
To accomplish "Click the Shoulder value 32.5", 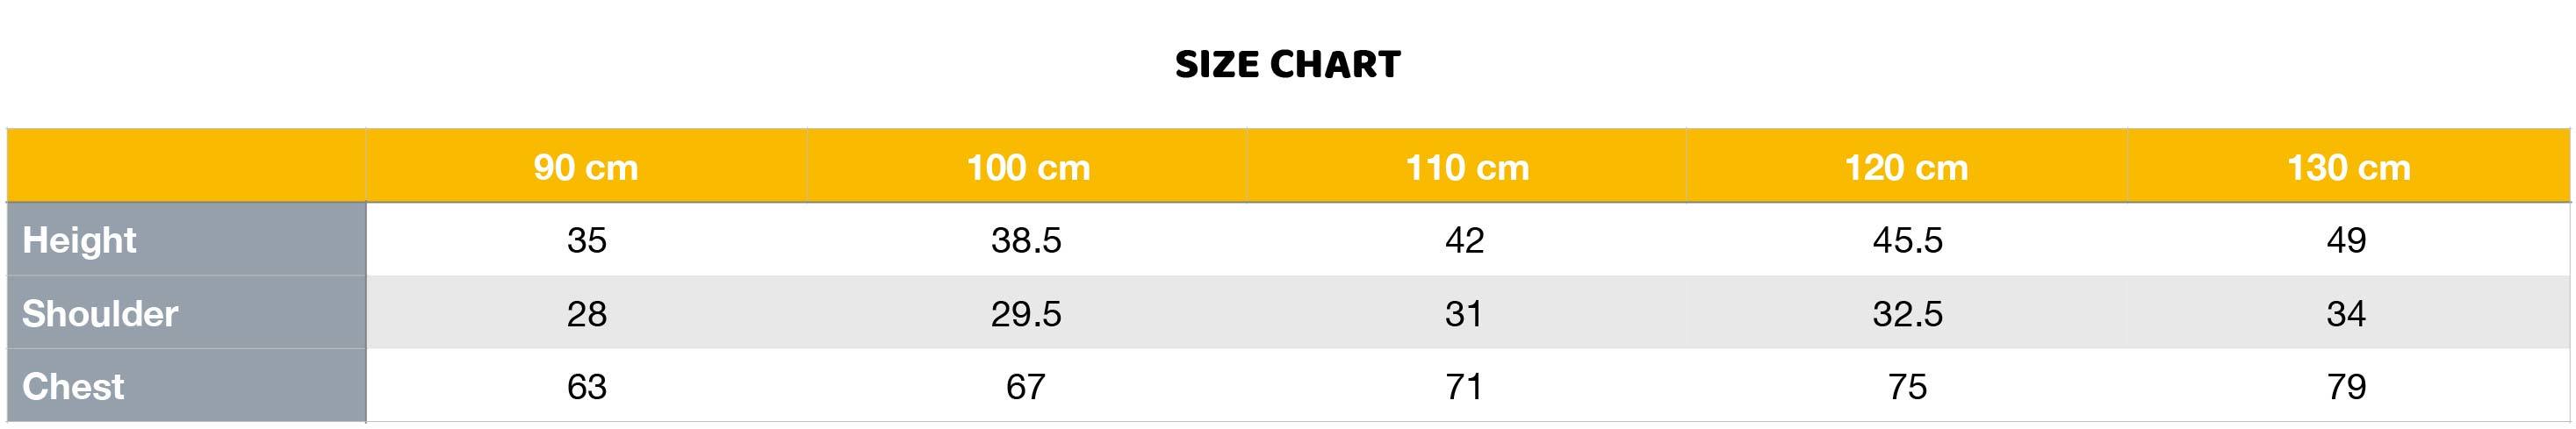I will coord(1907,314).
